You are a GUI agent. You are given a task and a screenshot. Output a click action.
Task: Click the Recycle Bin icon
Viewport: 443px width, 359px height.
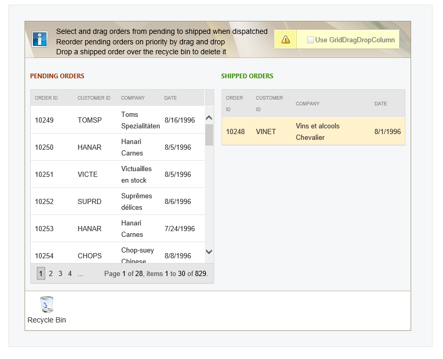click(46, 305)
